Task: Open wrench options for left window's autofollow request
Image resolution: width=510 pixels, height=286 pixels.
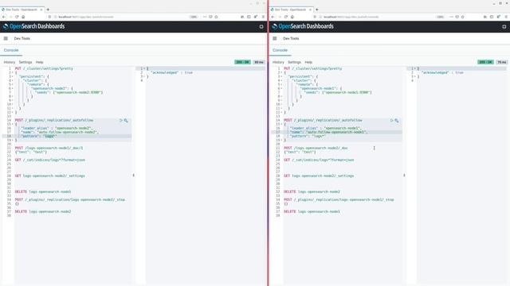Action: [x=126, y=120]
